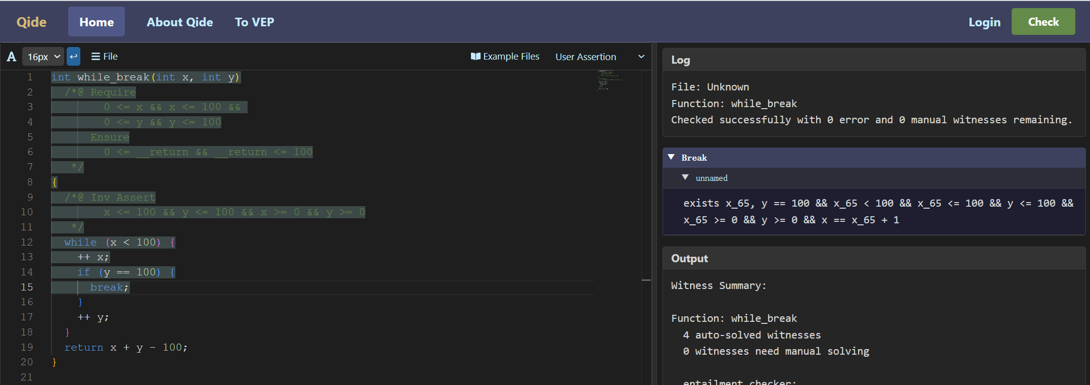Click 'Witness Summary:' in Output

pos(719,285)
